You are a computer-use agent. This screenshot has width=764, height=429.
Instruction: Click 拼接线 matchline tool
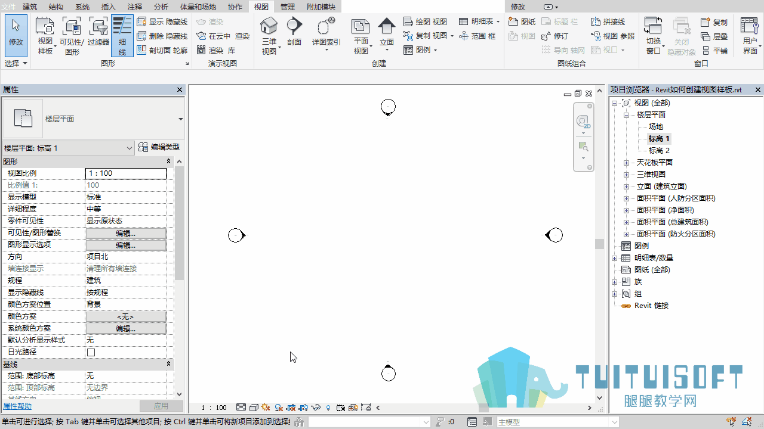(x=608, y=21)
